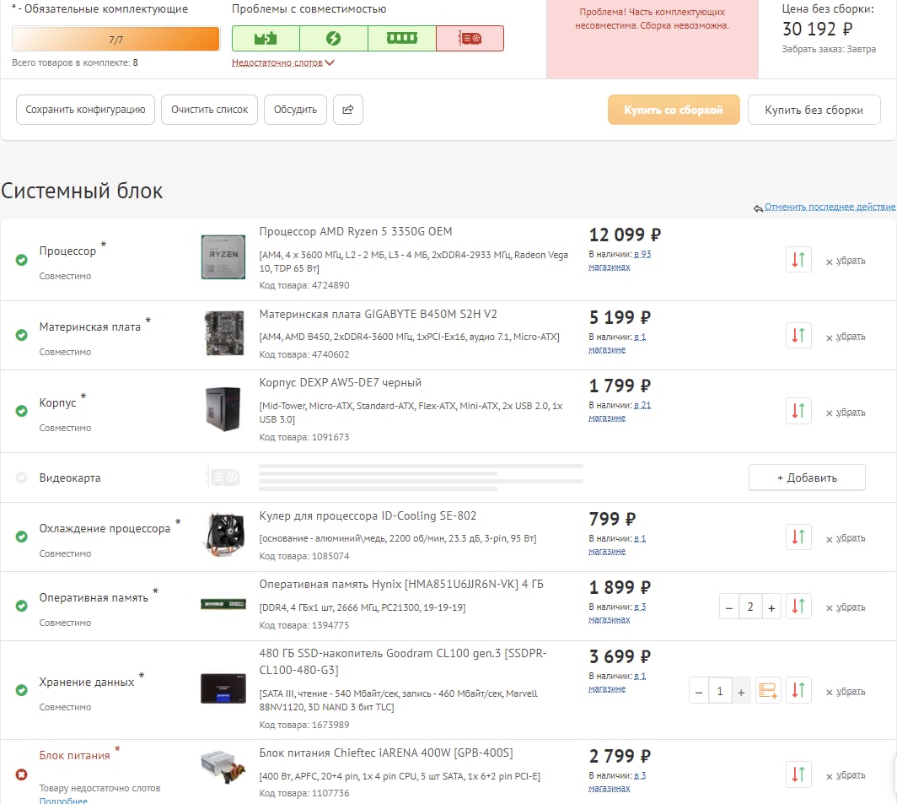Viewport: 897px width, 804px height.
Task: Increase SSD quantity with plus button
Action: click(741, 692)
